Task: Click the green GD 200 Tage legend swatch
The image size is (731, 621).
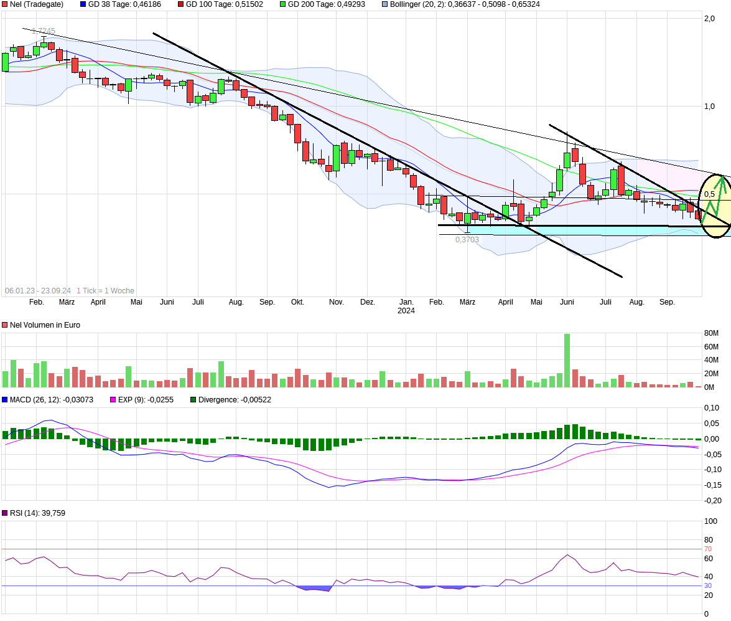Action: (282, 4)
